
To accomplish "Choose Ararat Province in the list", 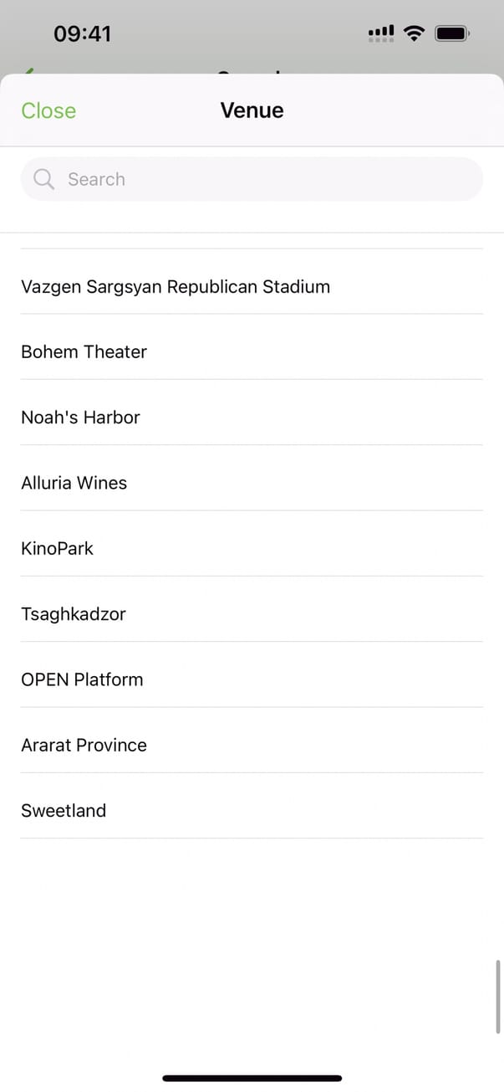I will click(84, 745).
